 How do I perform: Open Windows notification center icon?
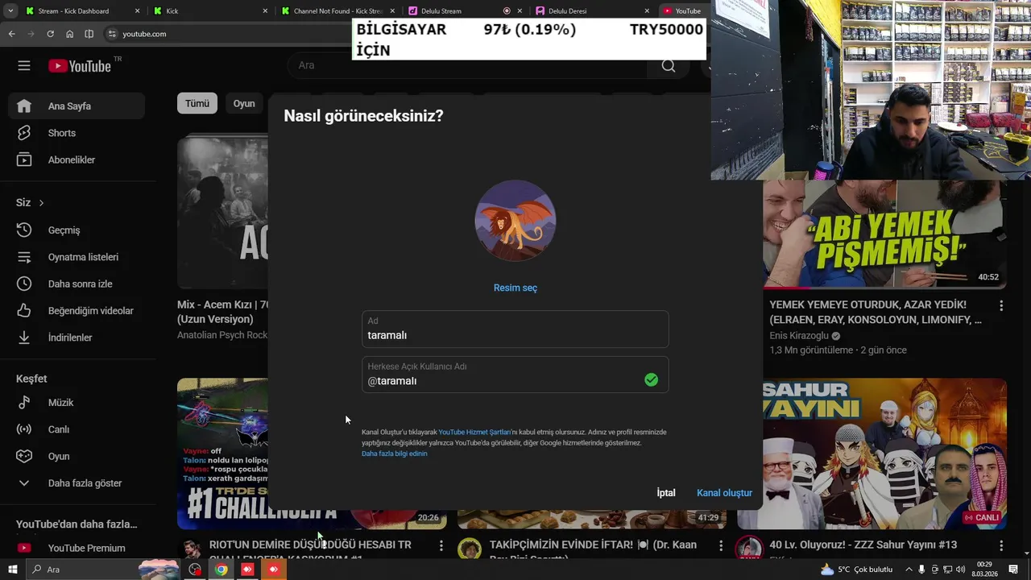pos(1013,570)
